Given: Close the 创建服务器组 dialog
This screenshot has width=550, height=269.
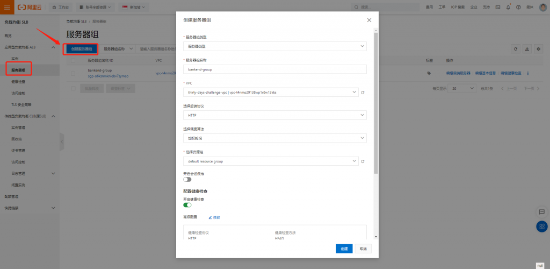Looking at the screenshot, I should 369,20.
